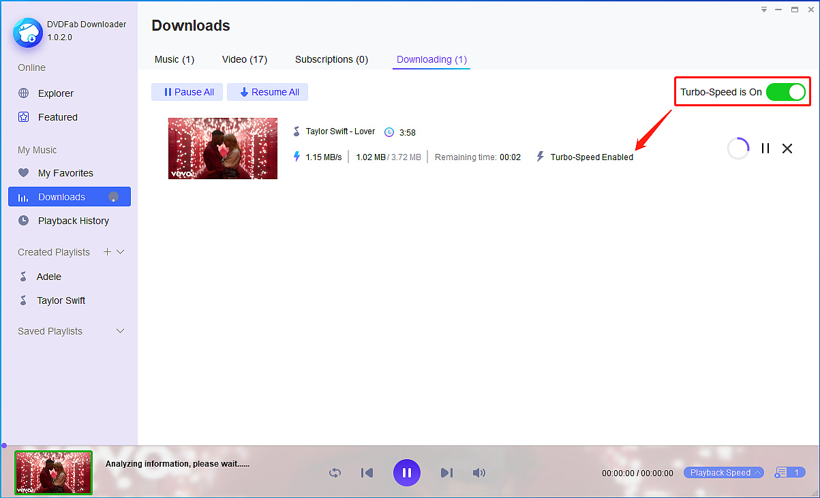Skip to the next track
Image resolution: width=820 pixels, height=498 pixels.
446,473
